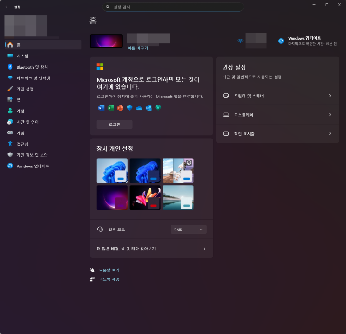The width and height of the screenshot is (346, 334).
Task: Click the Defender shield app icon
Action: coord(130,108)
